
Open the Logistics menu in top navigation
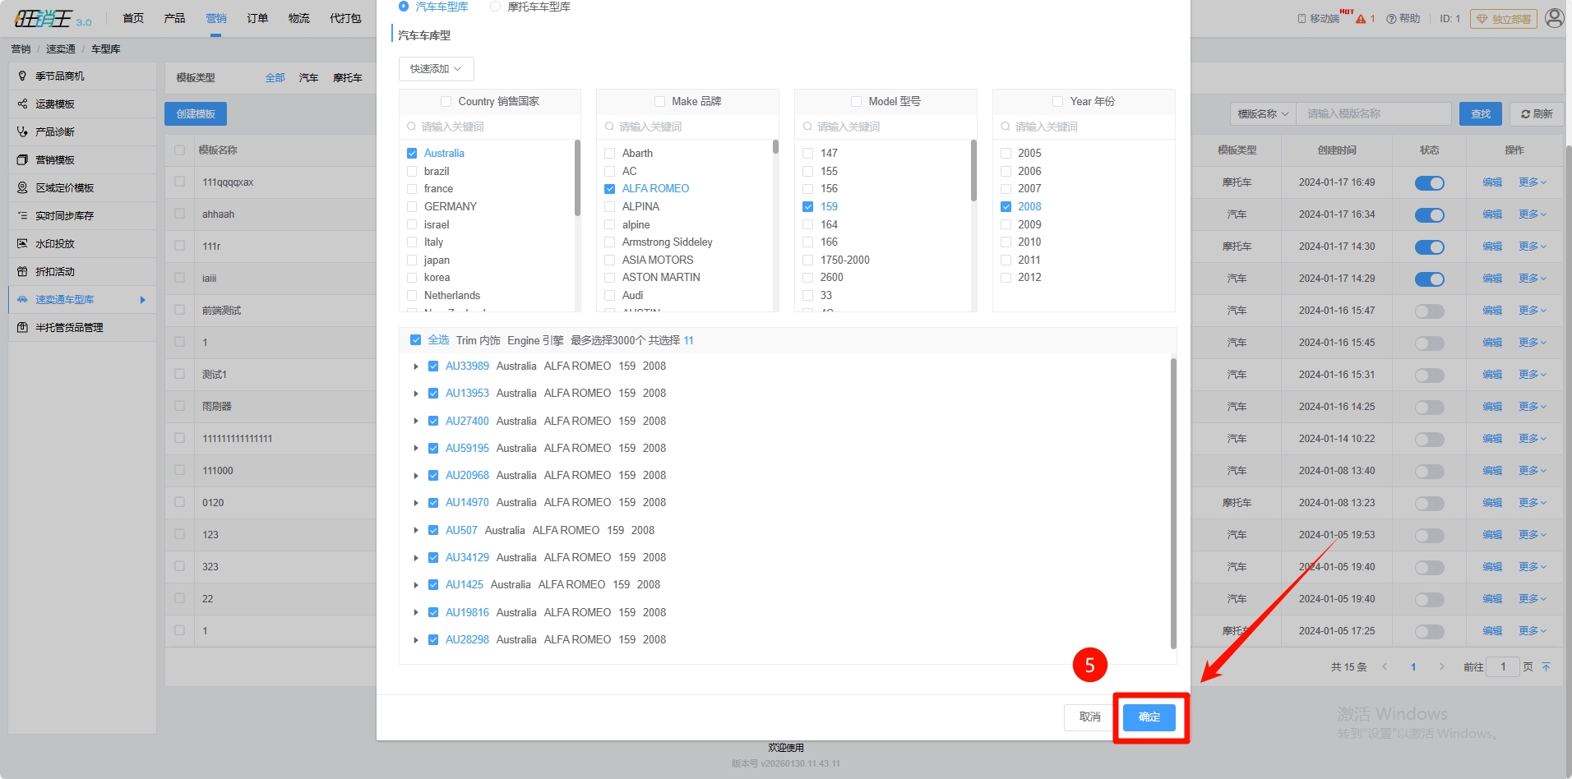(298, 18)
